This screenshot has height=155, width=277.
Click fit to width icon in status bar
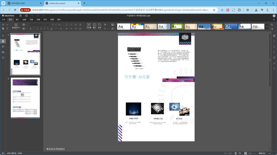click(x=250, y=153)
